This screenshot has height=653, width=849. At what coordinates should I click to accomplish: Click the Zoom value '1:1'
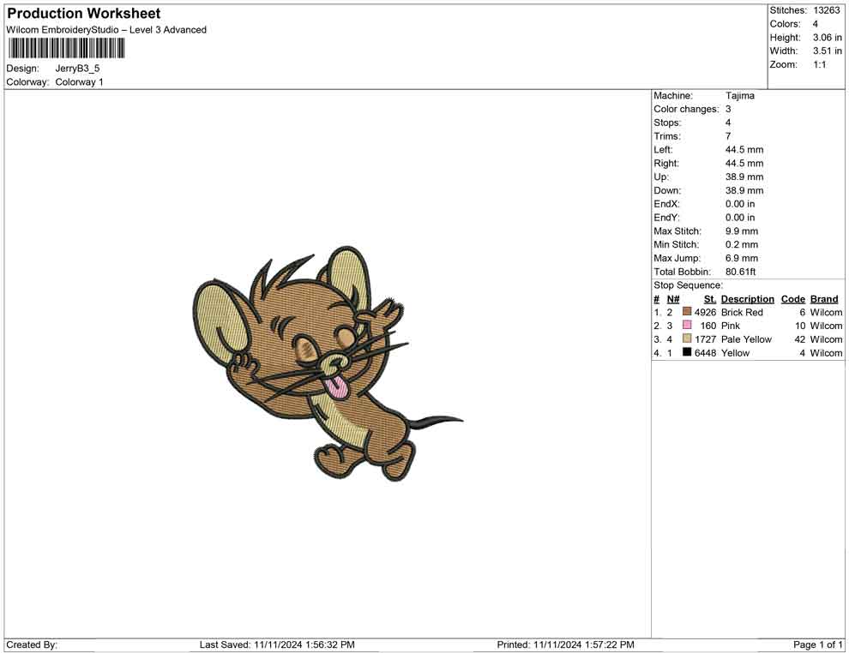(x=820, y=64)
